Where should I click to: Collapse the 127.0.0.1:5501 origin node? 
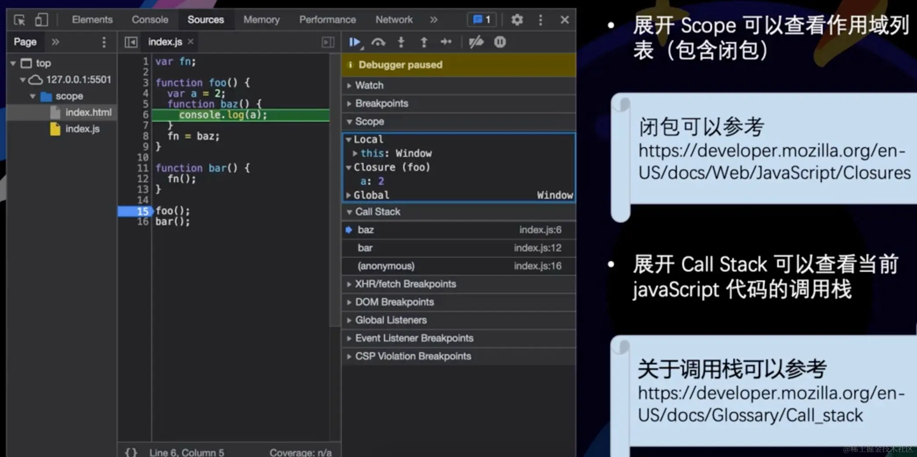tap(22, 80)
